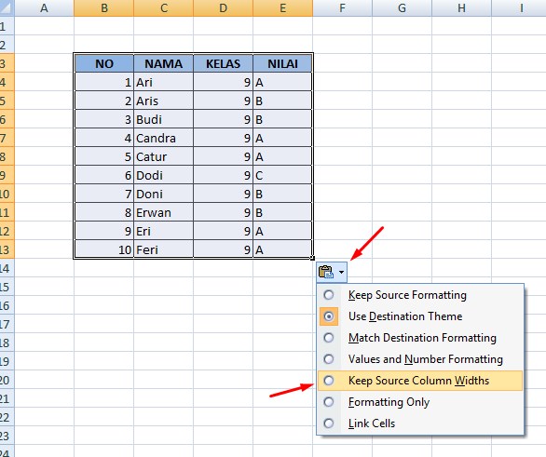Viewport: 546px width, 457px height.
Task: Open the Paste Options dropdown arrow
Action: [x=342, y=273]
